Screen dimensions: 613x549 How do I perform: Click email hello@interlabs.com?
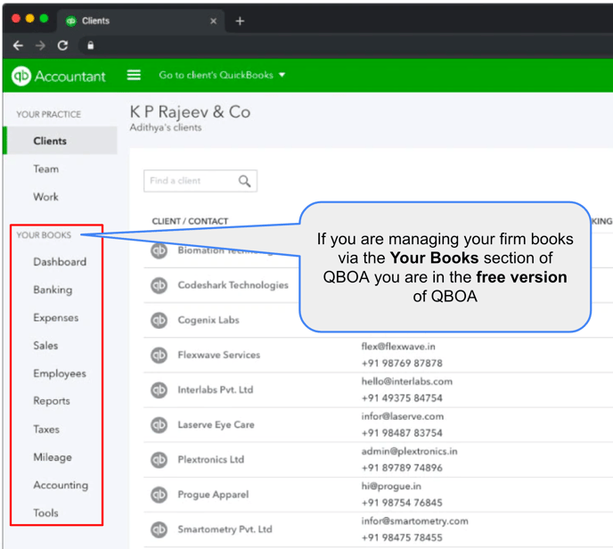click(x=407, y=381)
